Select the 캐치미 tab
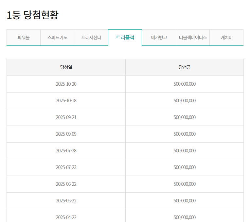This screenshot has width=251, height=222. coord(226,38)
